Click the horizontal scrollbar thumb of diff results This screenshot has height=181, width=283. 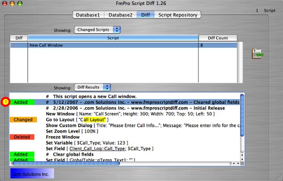(66, 164)
